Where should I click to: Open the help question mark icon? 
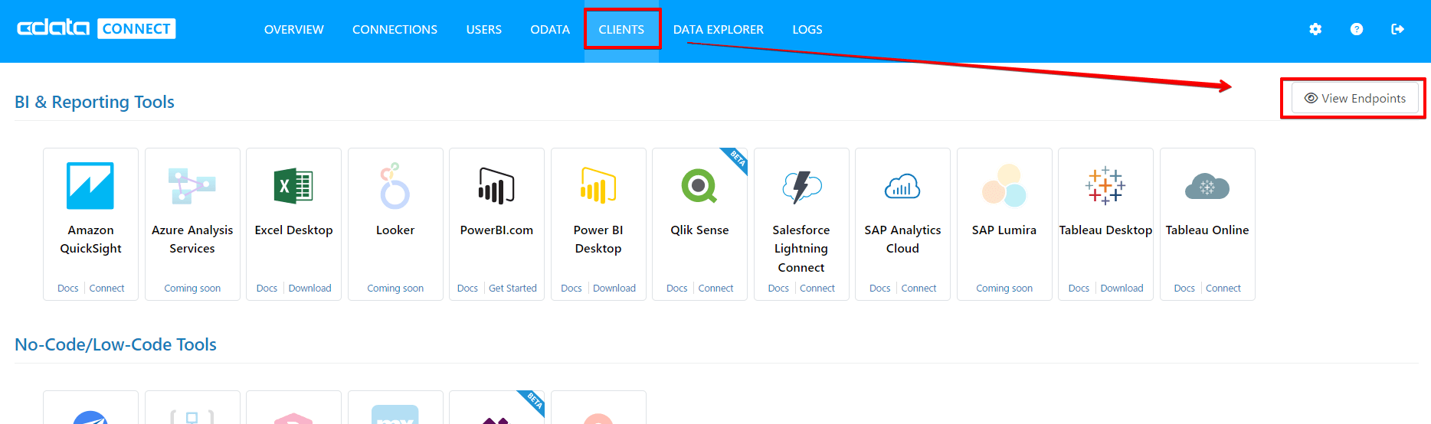(x=1357, y=29)
